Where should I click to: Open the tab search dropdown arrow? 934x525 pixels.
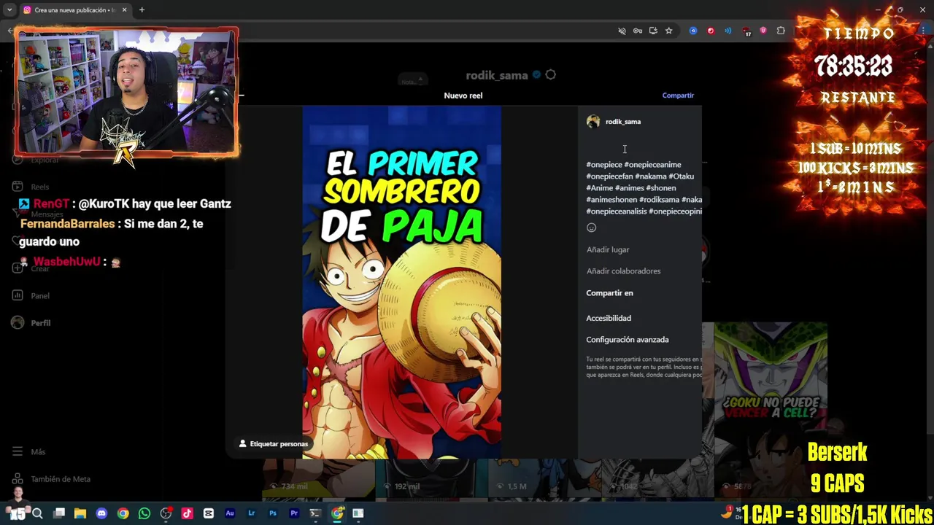[9, 9]
